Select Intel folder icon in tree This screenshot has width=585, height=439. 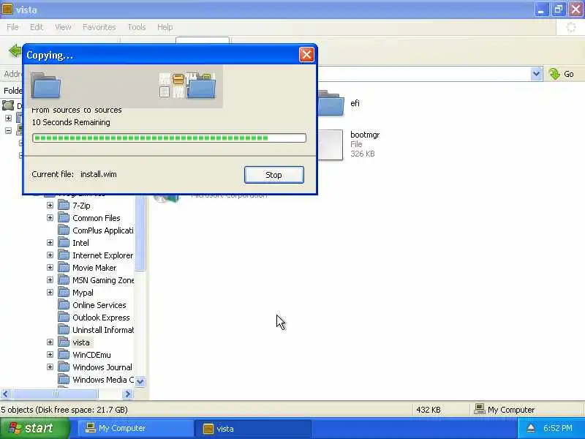64,243
